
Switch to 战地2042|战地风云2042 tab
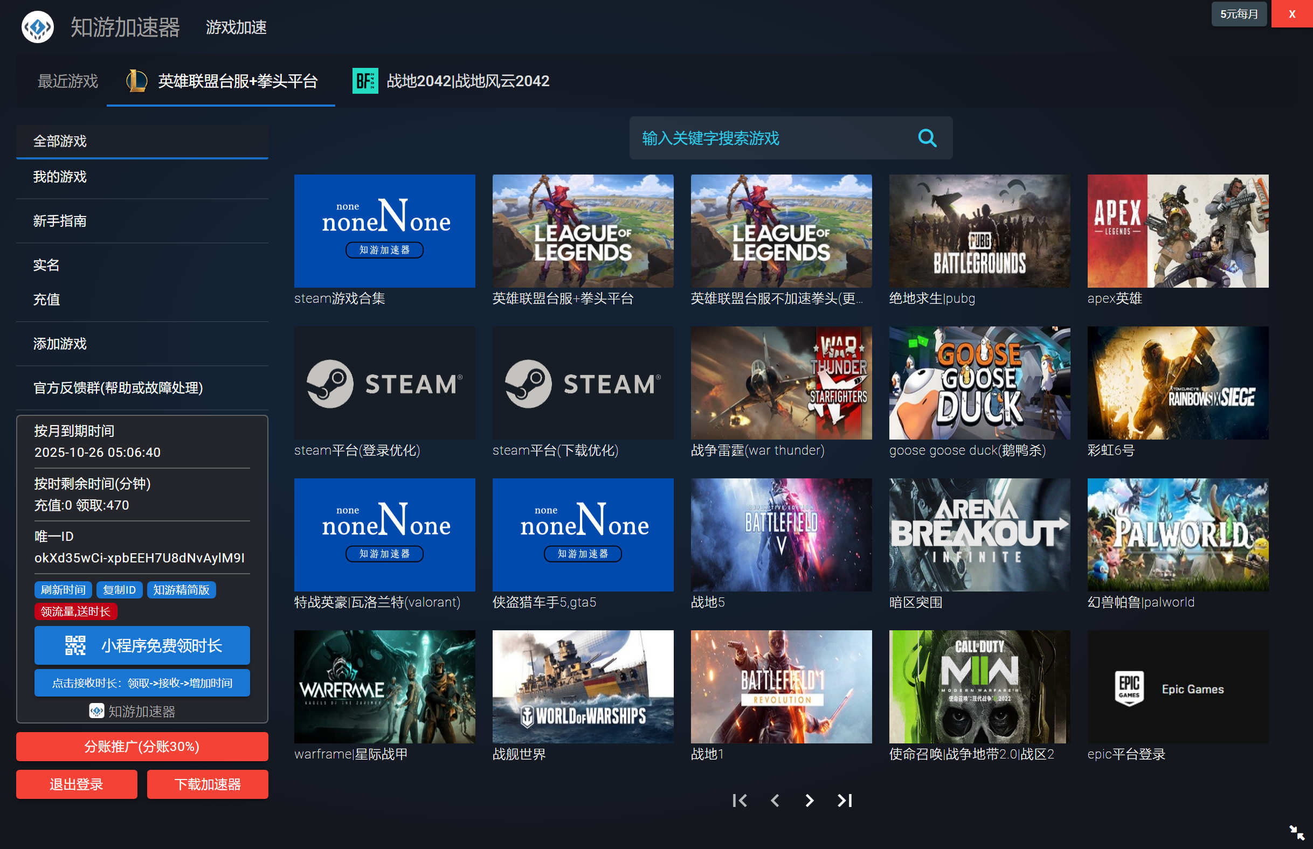coord(451,81)
